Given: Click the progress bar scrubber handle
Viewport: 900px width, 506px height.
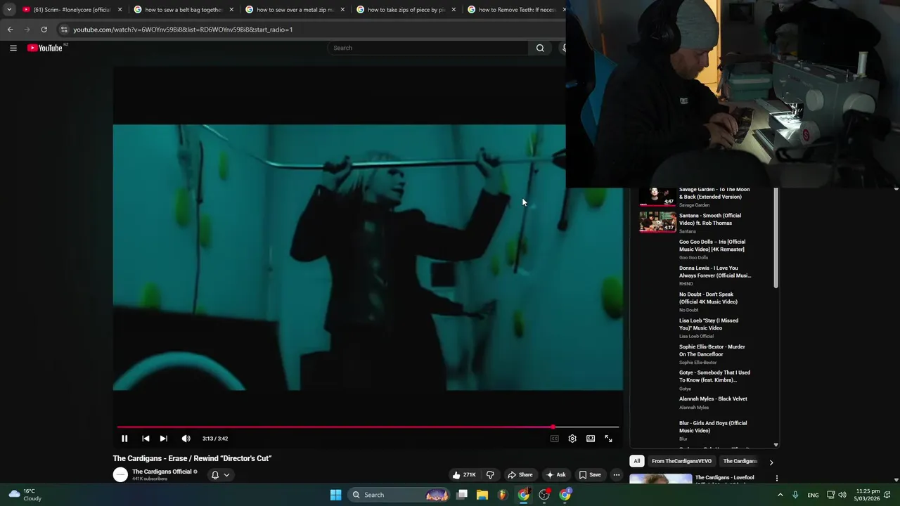Looking at the screenshot, I should click(553, 427).
